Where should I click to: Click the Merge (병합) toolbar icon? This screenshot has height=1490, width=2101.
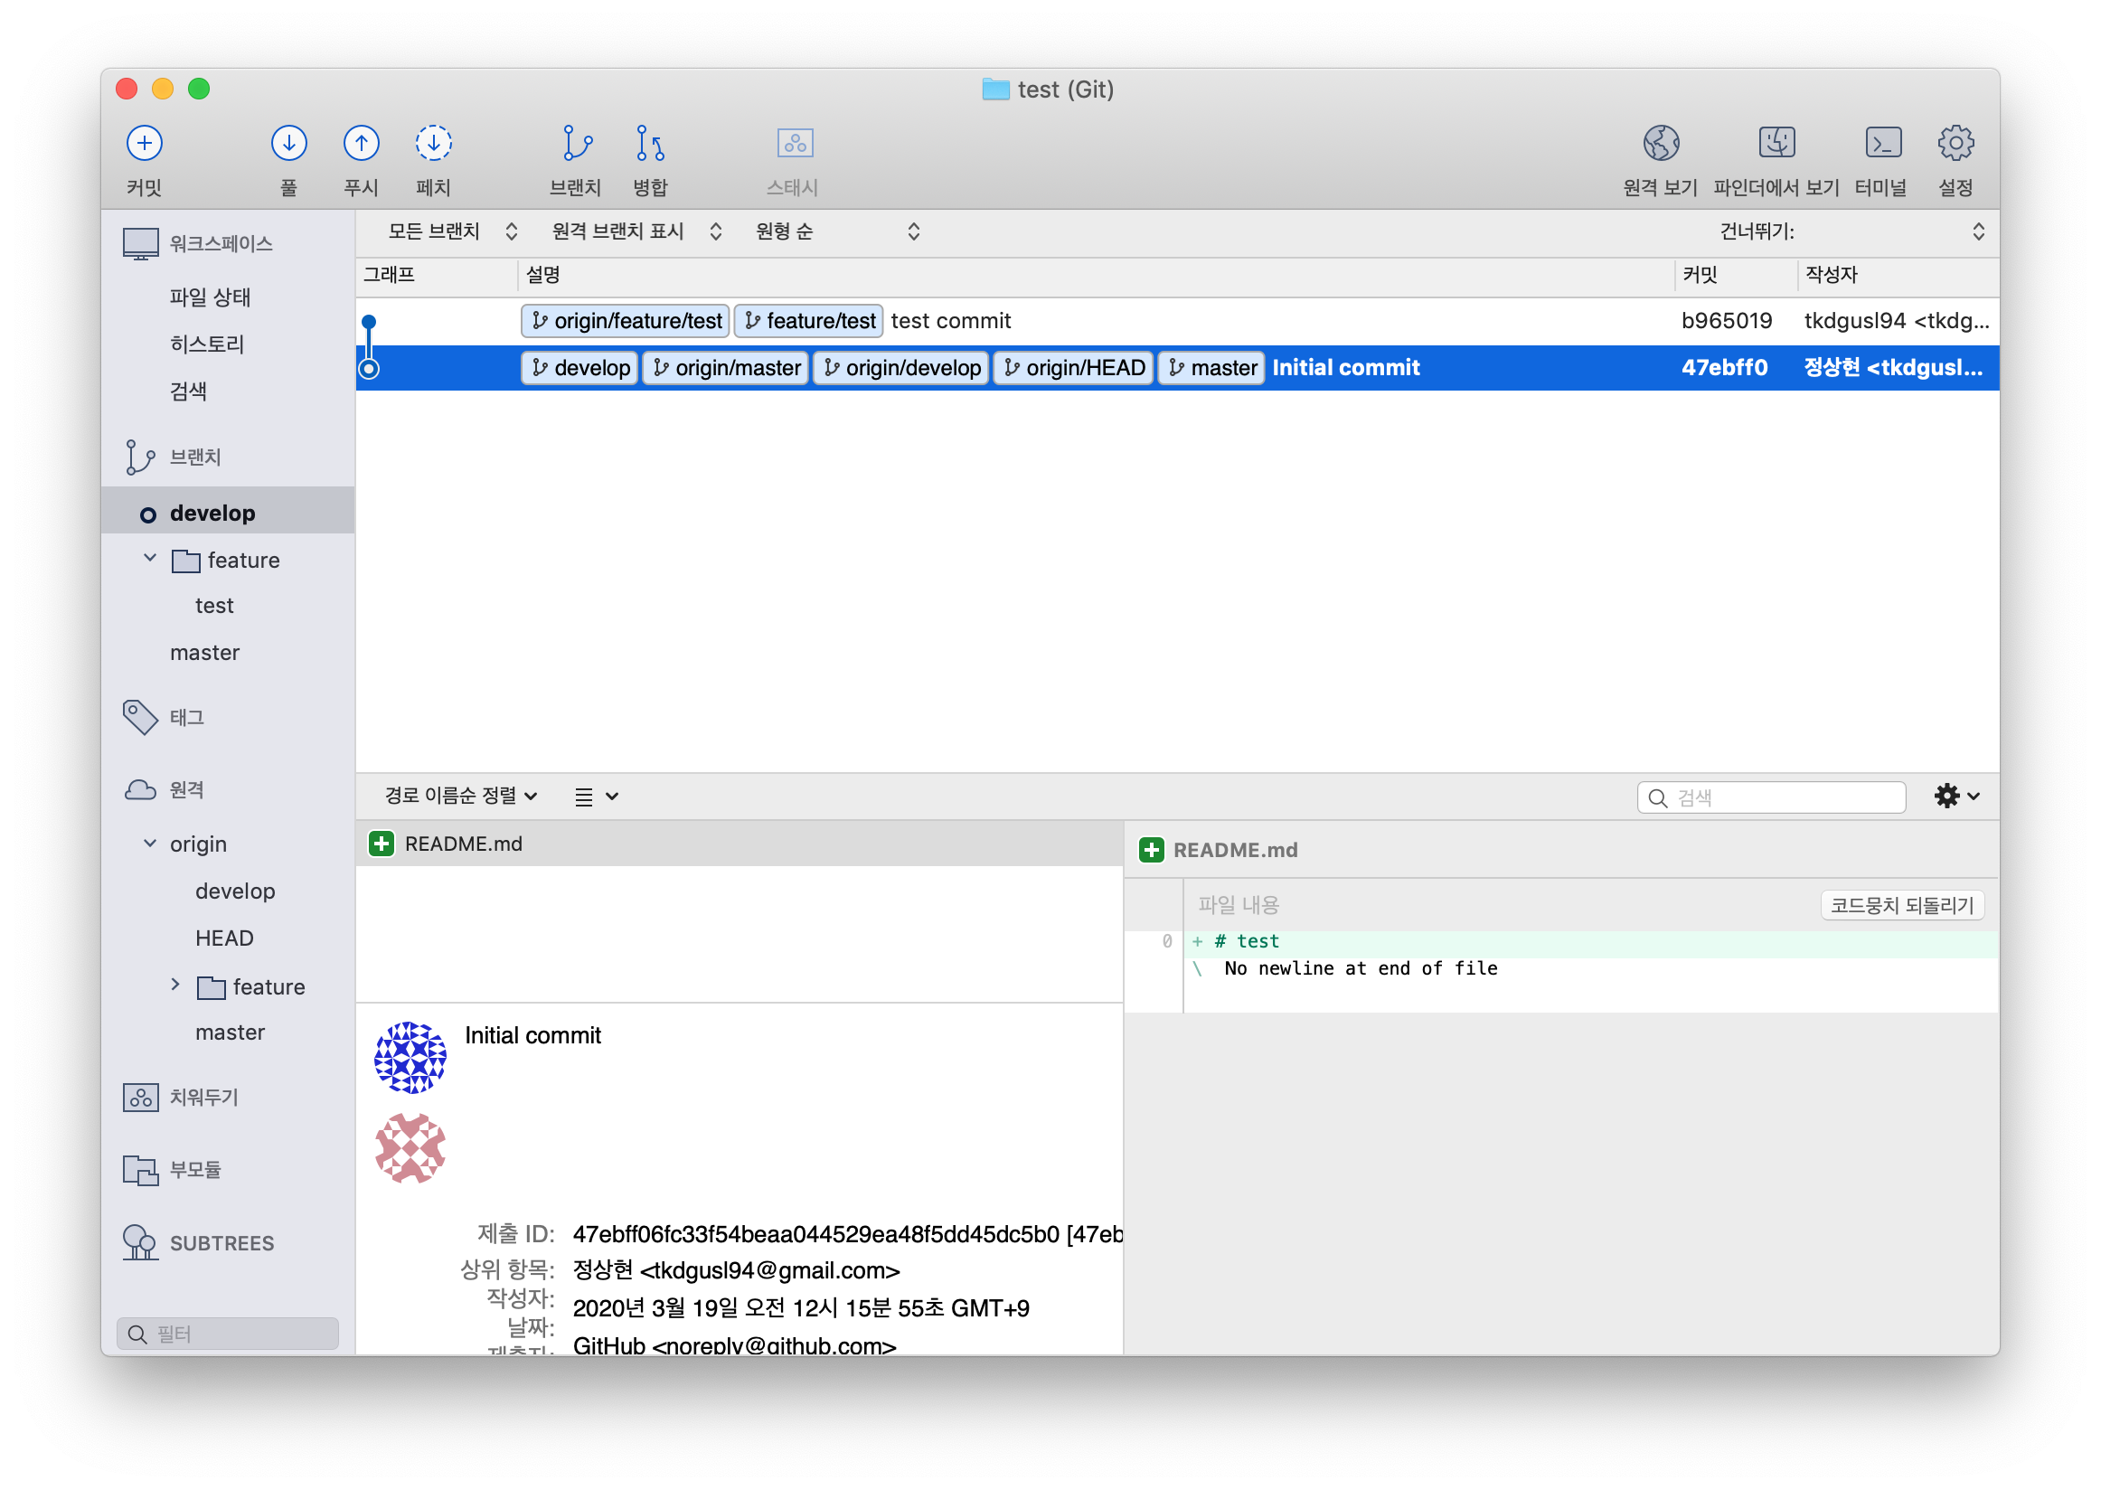coord(650,144)
